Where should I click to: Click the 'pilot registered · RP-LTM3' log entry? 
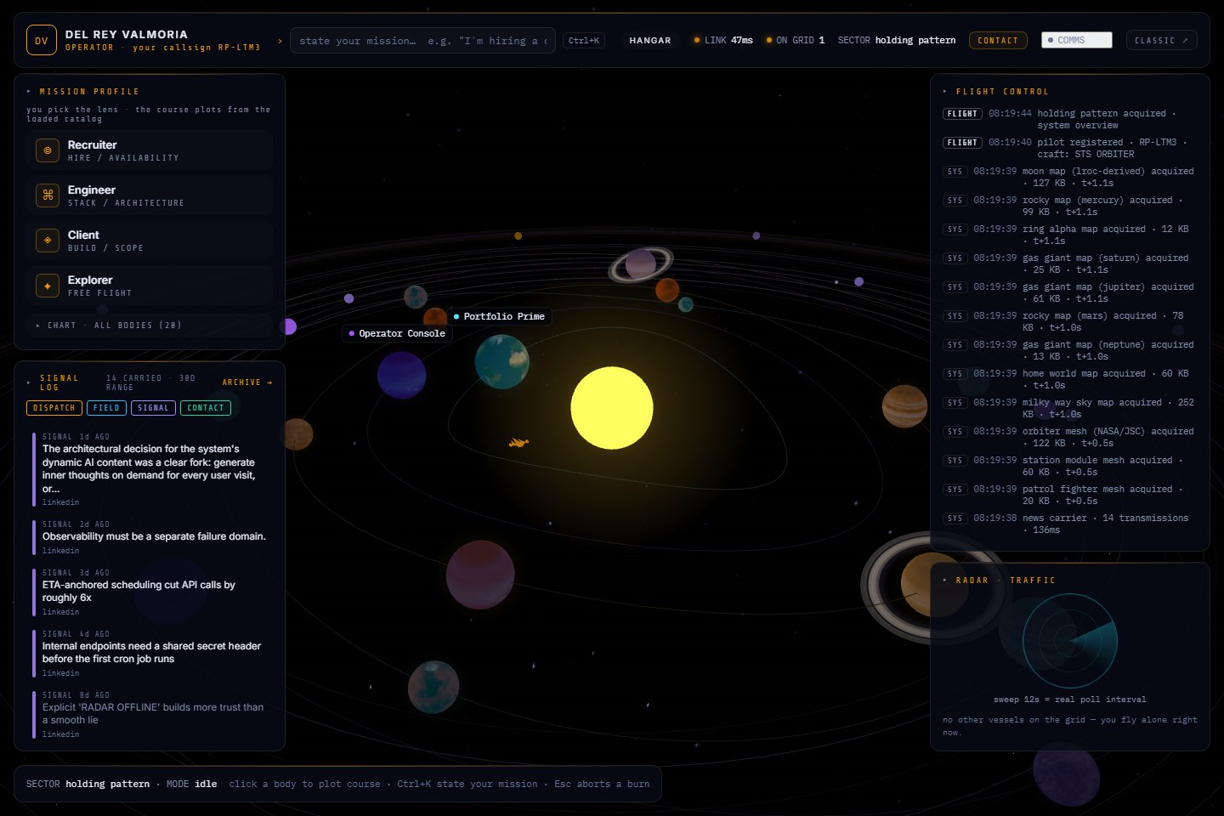tap(1069, 148)
